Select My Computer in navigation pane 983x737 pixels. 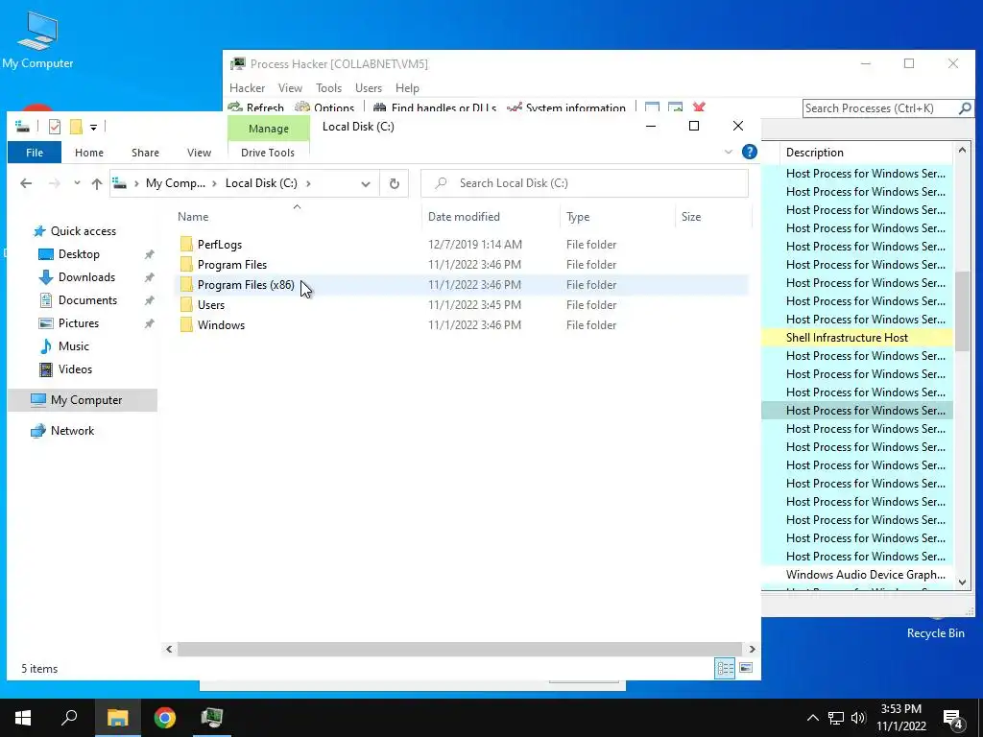[83, 400]
